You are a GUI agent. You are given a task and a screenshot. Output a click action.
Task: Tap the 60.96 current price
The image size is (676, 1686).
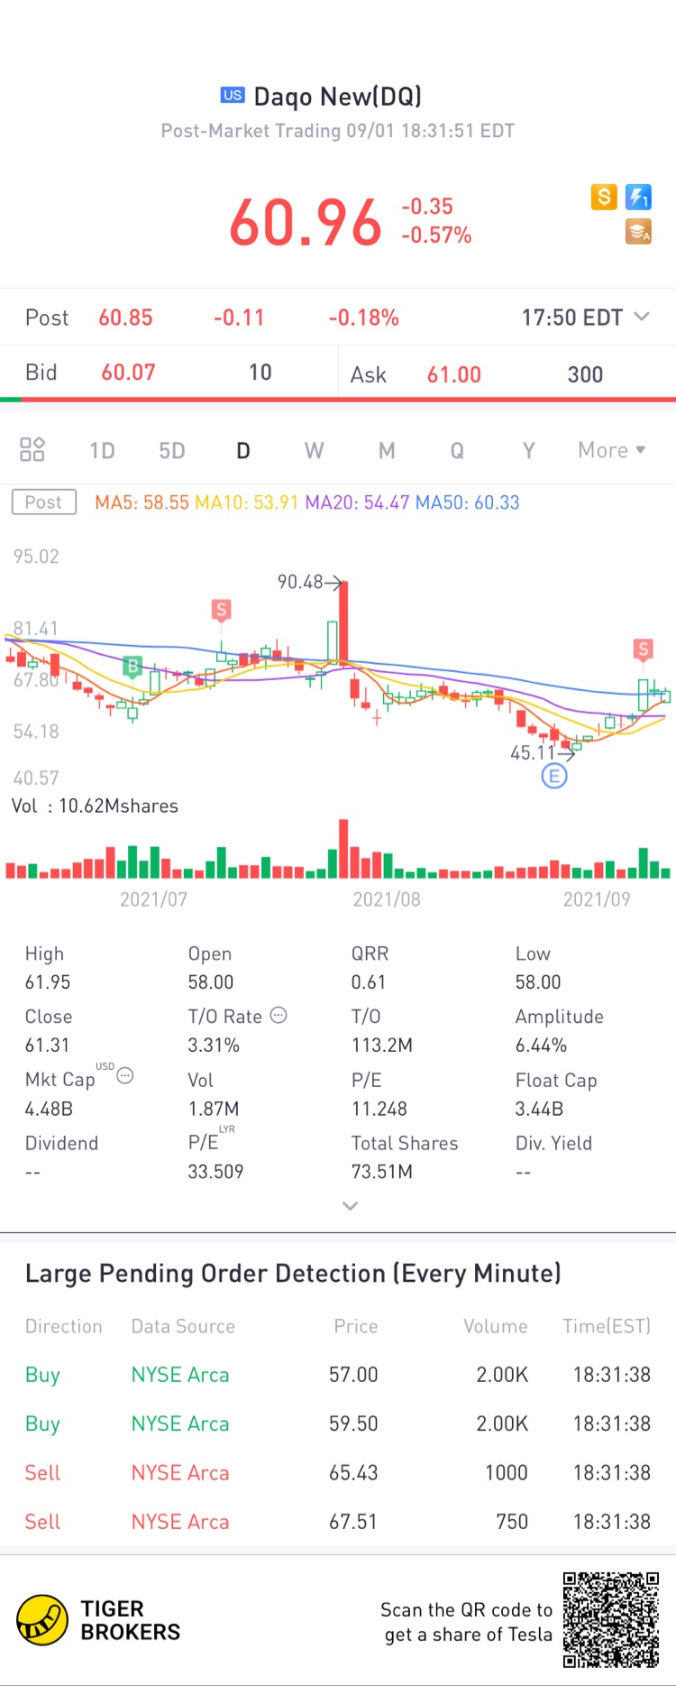tap(306, 222)
